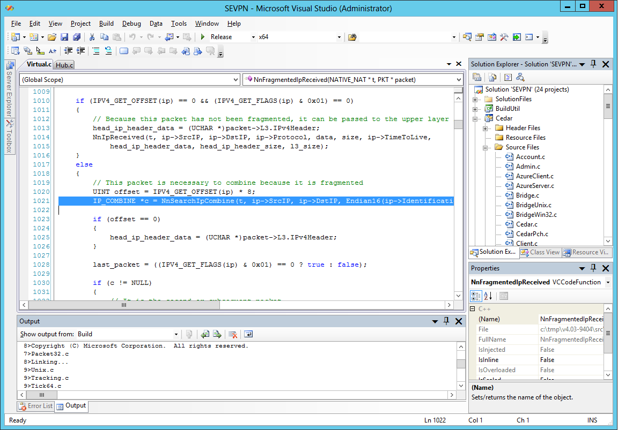This screenshot has height=430, width=618.
Task: Open the Debug menu
Action: (x=131, y=24)
